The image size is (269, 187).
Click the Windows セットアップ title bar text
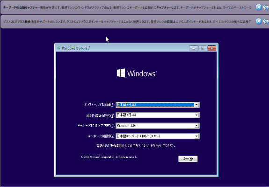pyautogui.click(x=76, y=48)
